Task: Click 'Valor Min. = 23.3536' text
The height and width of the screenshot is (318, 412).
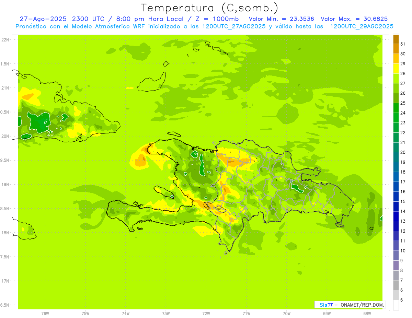Action: 281,19
